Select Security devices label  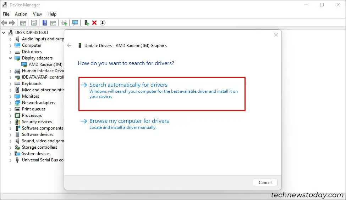tap(37, 122)
